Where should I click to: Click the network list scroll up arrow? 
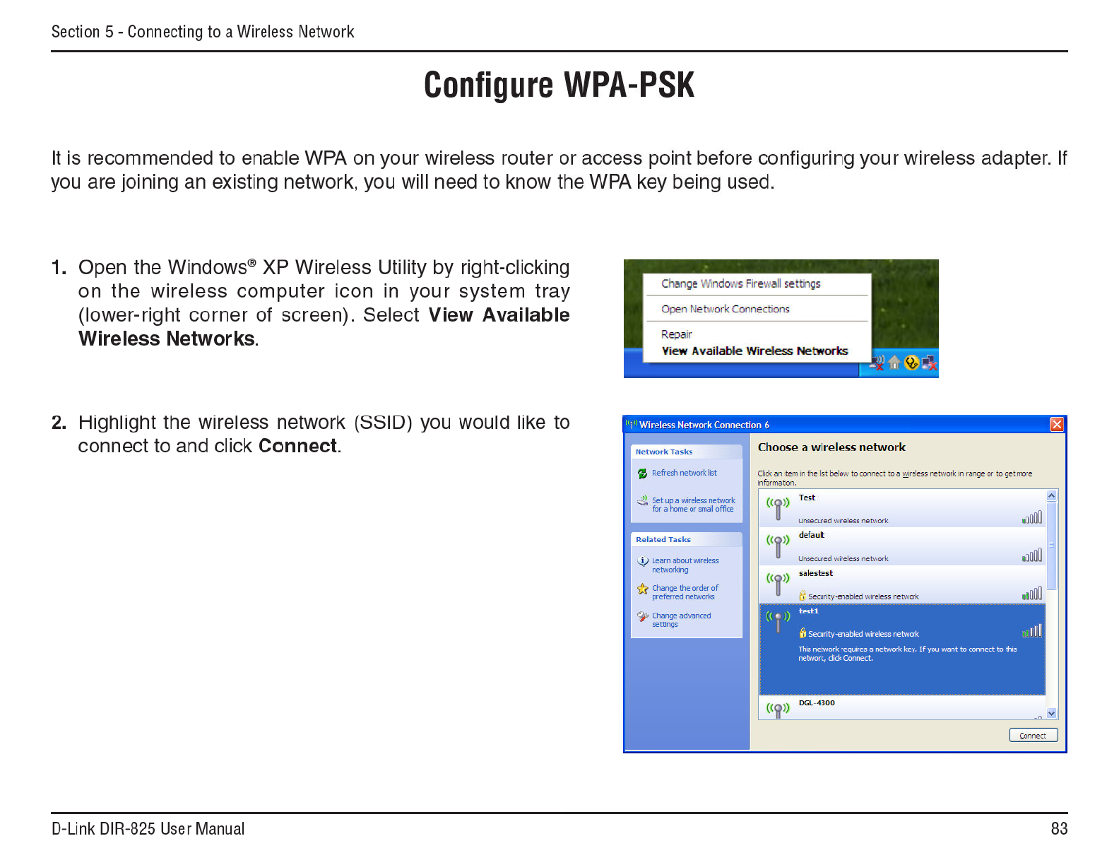pos(1052,496)
